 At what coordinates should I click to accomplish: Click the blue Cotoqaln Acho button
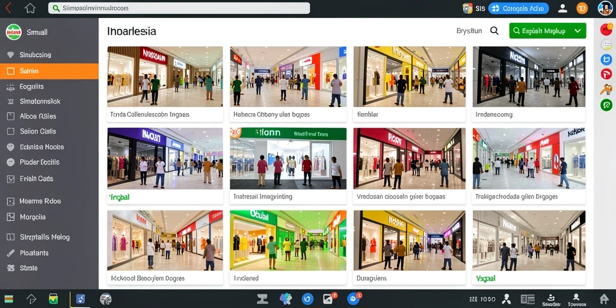(x=518, y=8)
